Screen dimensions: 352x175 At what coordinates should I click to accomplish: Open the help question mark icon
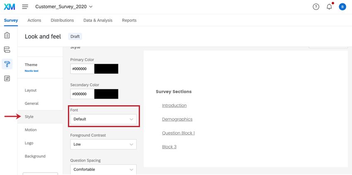click(x=316, y=7)
